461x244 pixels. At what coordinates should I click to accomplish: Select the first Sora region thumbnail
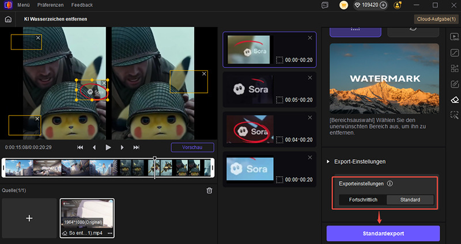(249, 50)
